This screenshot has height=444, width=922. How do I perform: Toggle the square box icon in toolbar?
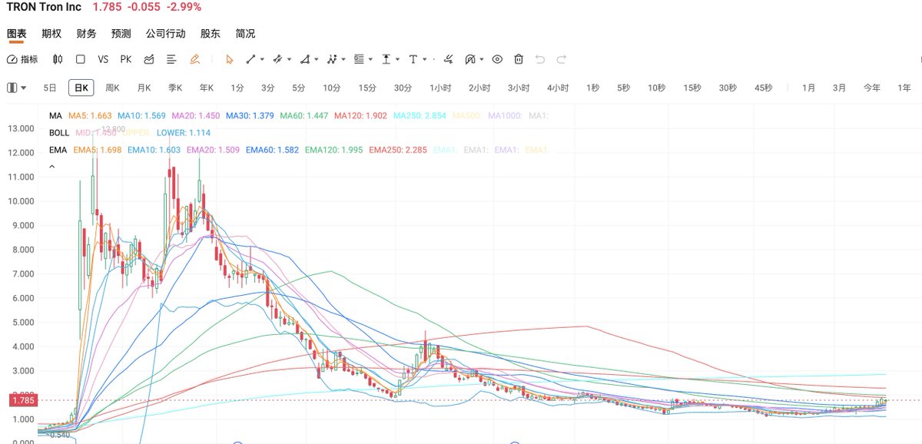pos(80,59)
